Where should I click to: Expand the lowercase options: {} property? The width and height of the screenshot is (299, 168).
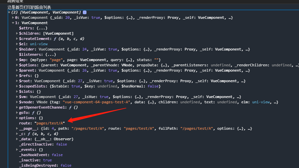pyautogui.click(x=17, y=118)
